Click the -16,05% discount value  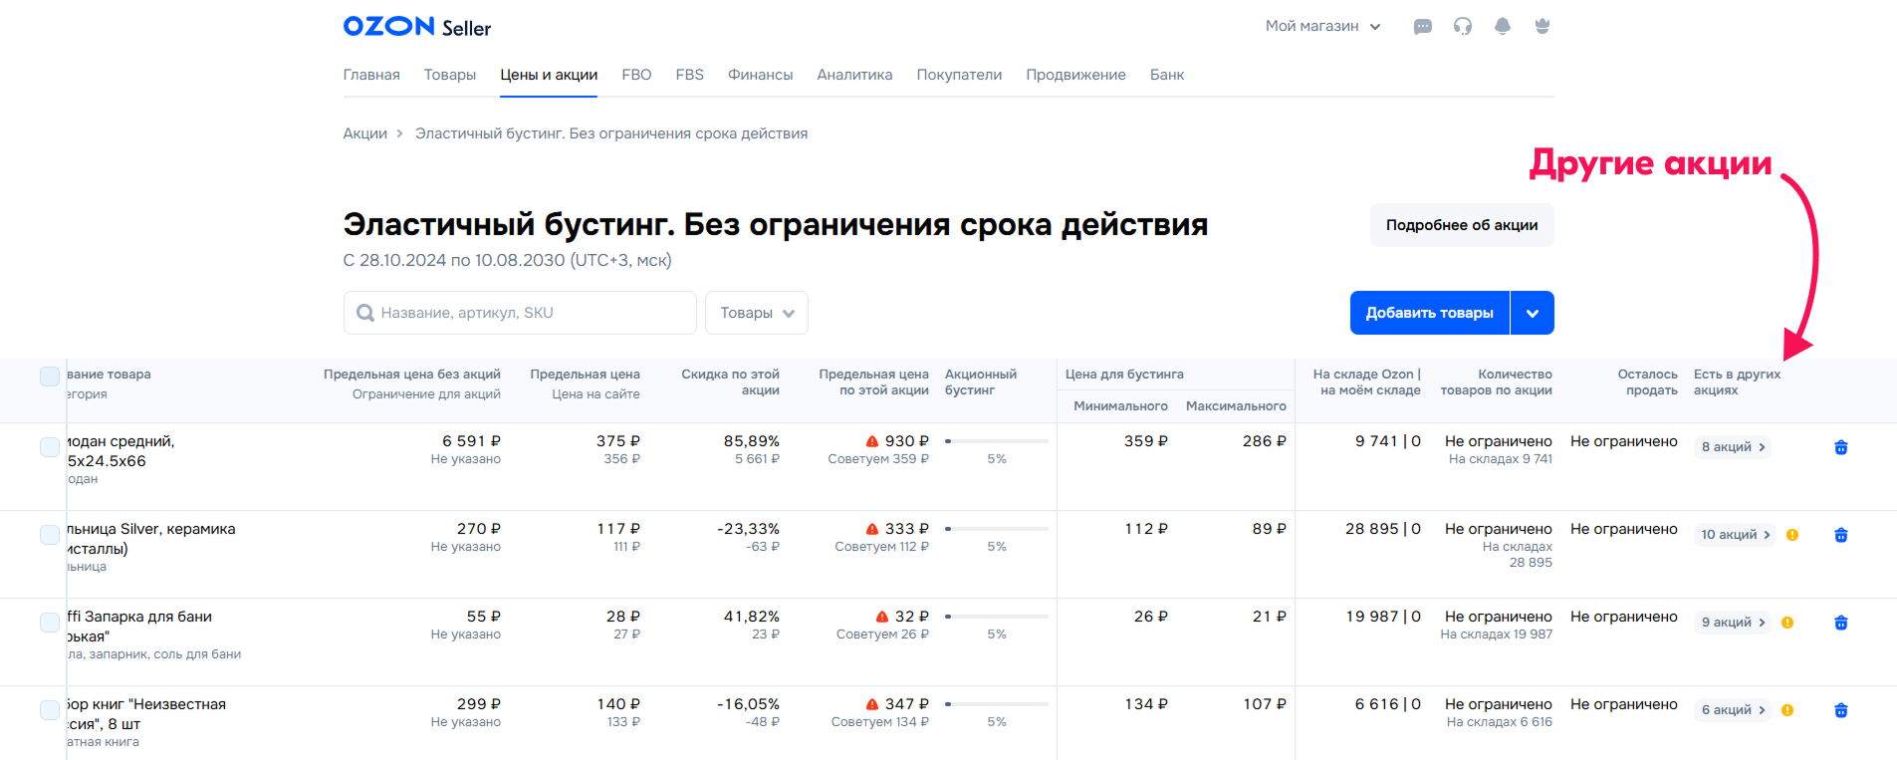click(x=748, y=704)
